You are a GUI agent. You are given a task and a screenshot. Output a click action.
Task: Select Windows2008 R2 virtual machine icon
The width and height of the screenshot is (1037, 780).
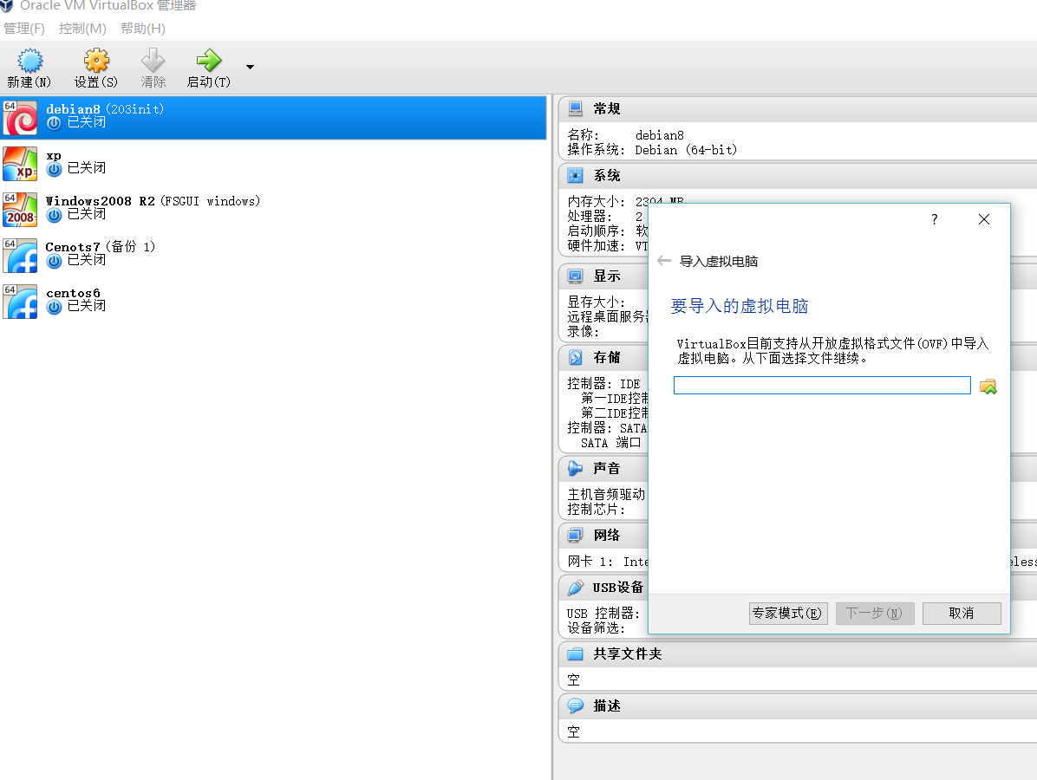point(20,208)
